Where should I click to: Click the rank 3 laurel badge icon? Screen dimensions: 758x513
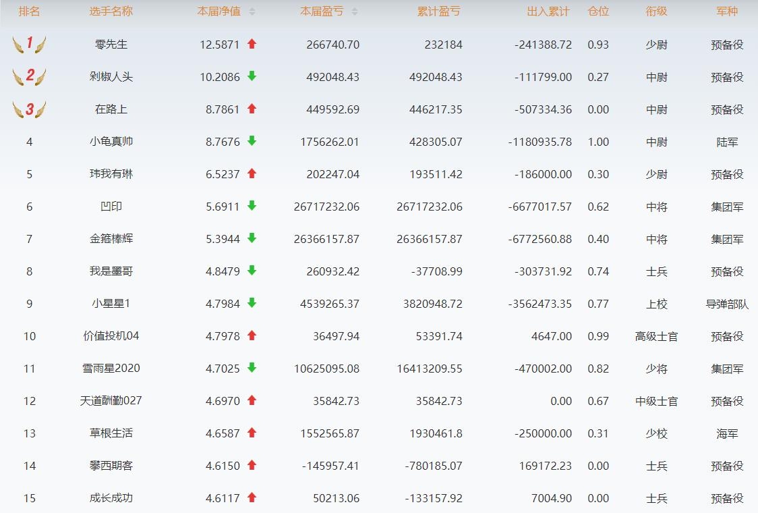pos(29,109)
